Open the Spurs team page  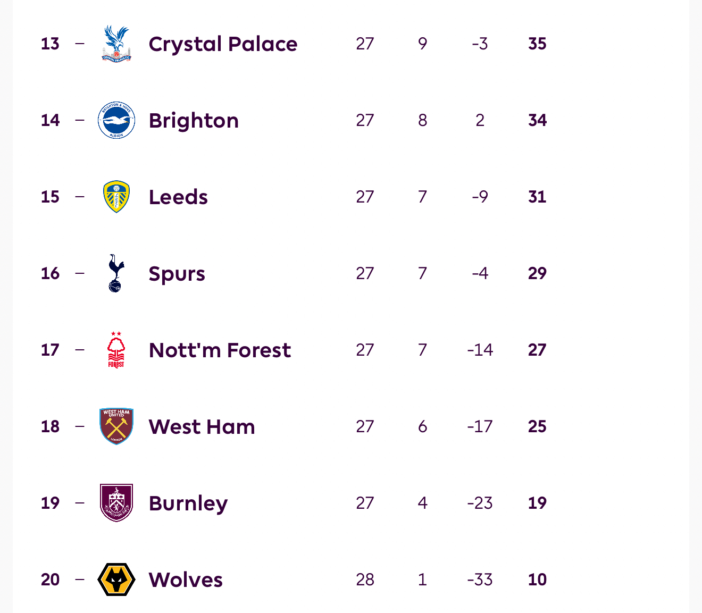tap(177, 274)
